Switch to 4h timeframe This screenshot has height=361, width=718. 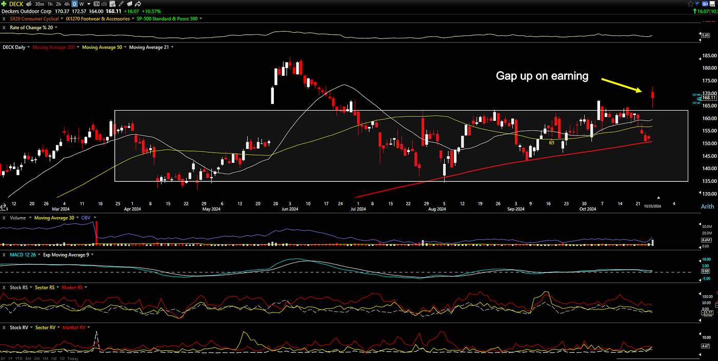click(x=67, y=4)
